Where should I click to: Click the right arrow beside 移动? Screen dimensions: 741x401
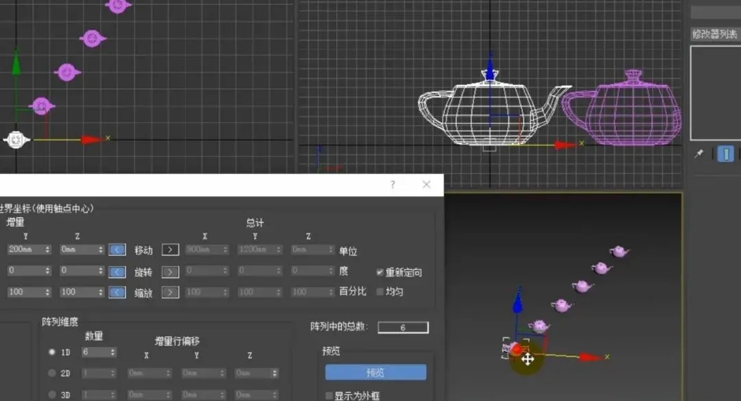[170, 250]
